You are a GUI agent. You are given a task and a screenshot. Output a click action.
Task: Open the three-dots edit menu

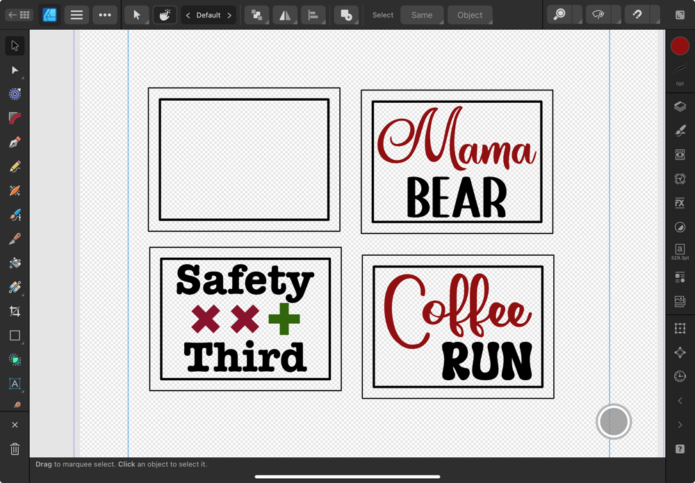[x=105, y=15]
